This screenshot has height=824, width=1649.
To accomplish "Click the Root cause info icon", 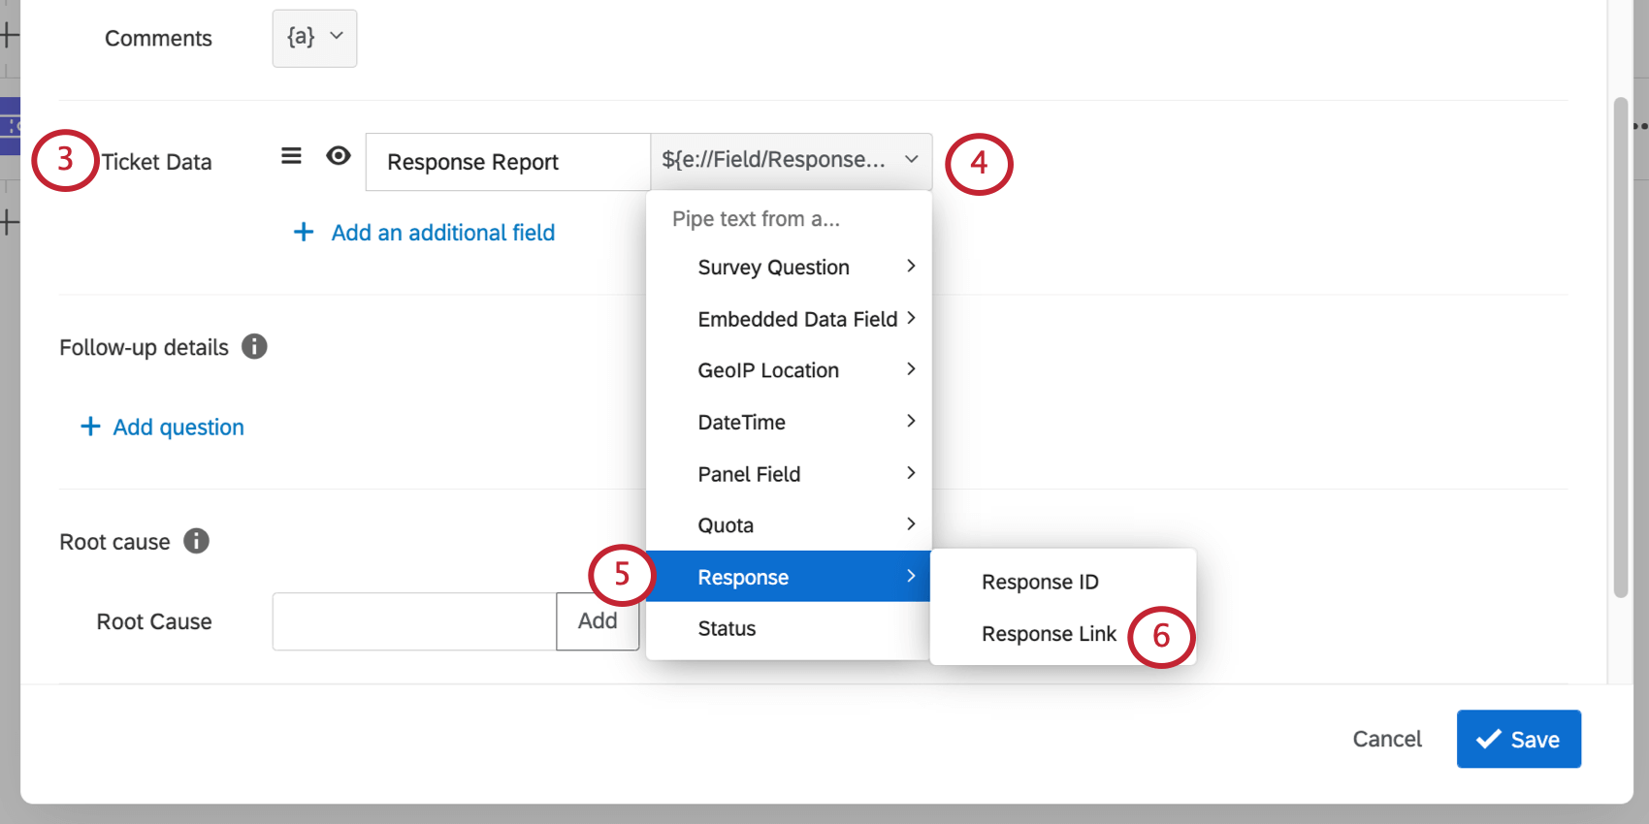I will [196, 541].
